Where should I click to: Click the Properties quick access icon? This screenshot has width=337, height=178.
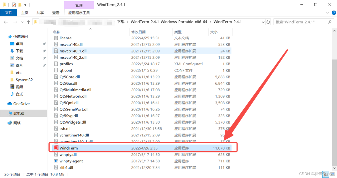pos(14,5)
